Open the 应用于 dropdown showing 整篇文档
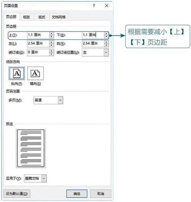 pos(36,178)
